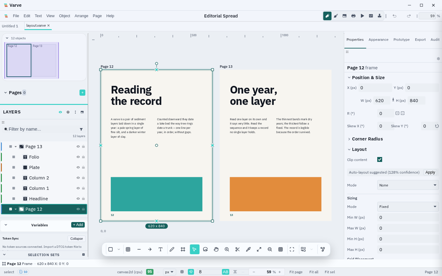Click the + Add variables button
The height and width of the screenshot is (276, 442).
78,225
